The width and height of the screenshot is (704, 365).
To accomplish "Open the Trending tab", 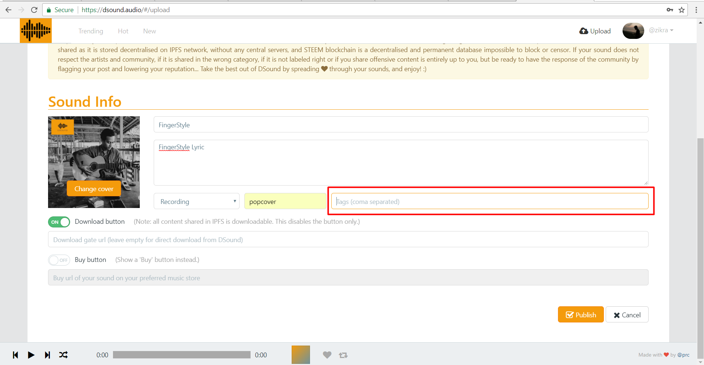I will coord(91,31).
